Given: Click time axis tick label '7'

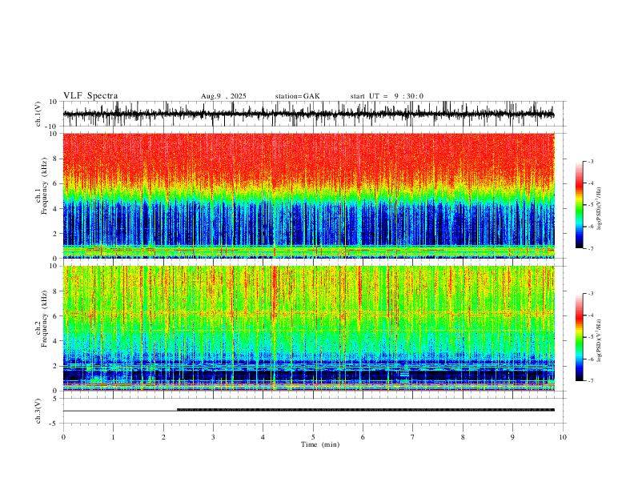Looking at the screenshot, I should (x=413, y=437).
